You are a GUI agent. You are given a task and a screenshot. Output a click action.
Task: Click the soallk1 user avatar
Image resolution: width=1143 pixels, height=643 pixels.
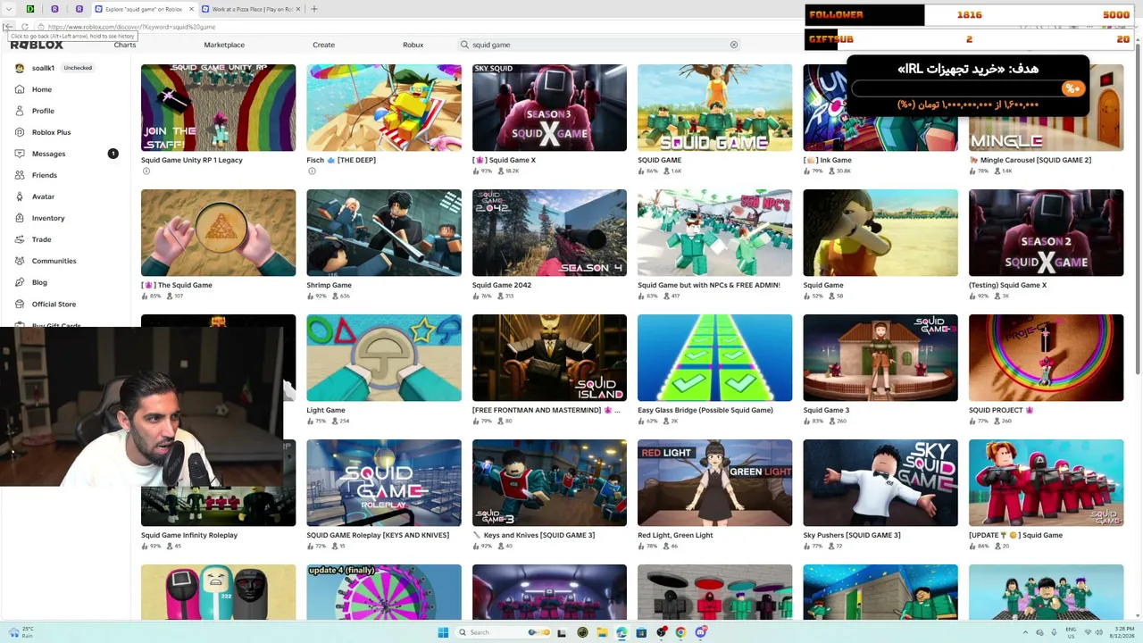tap(20, 68)
